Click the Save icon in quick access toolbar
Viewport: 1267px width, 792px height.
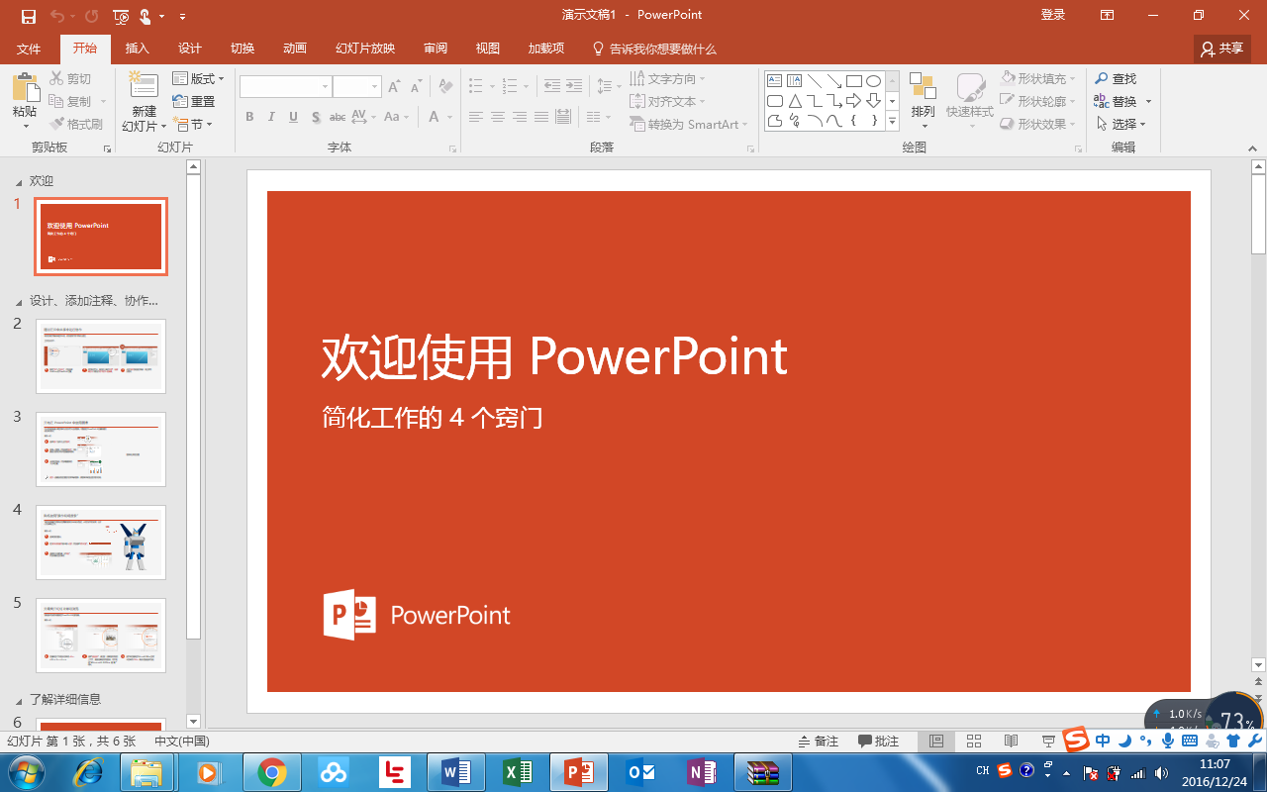coord(29,16)
